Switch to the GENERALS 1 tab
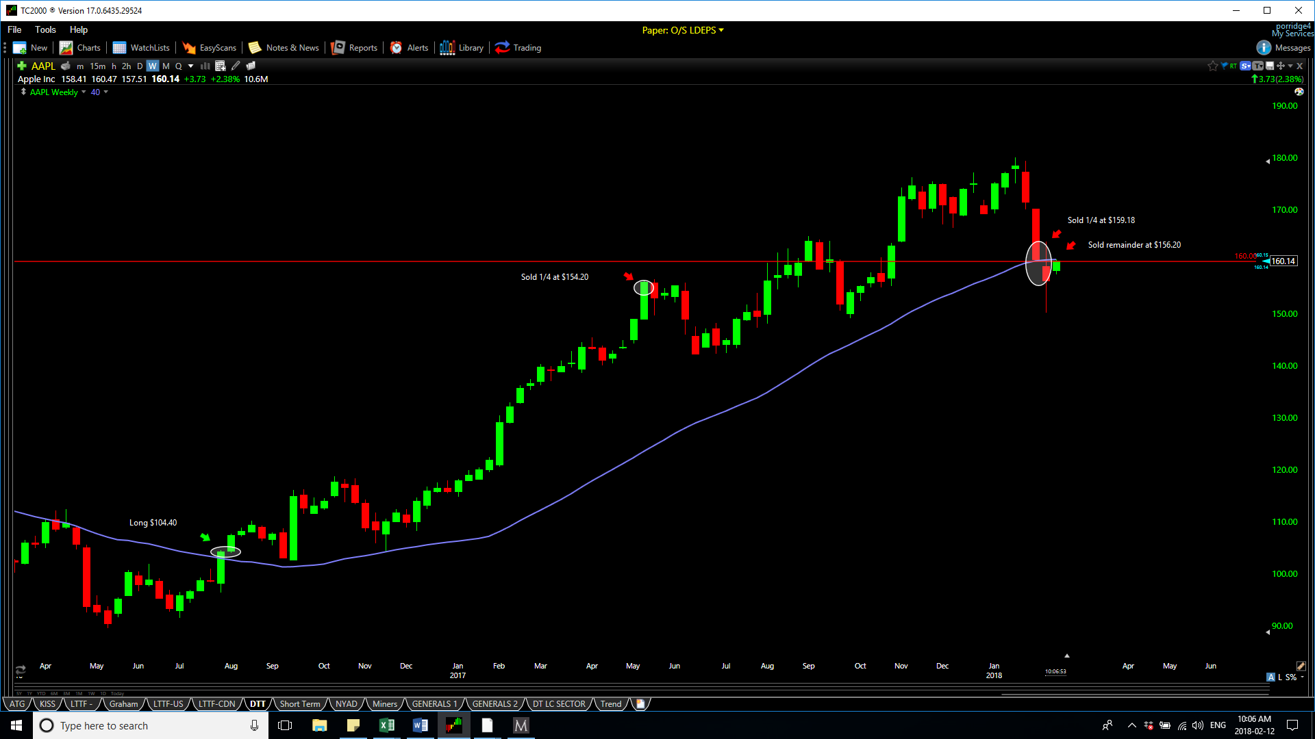The width and height of the screenshot is (1315, 739). point(435,703)
